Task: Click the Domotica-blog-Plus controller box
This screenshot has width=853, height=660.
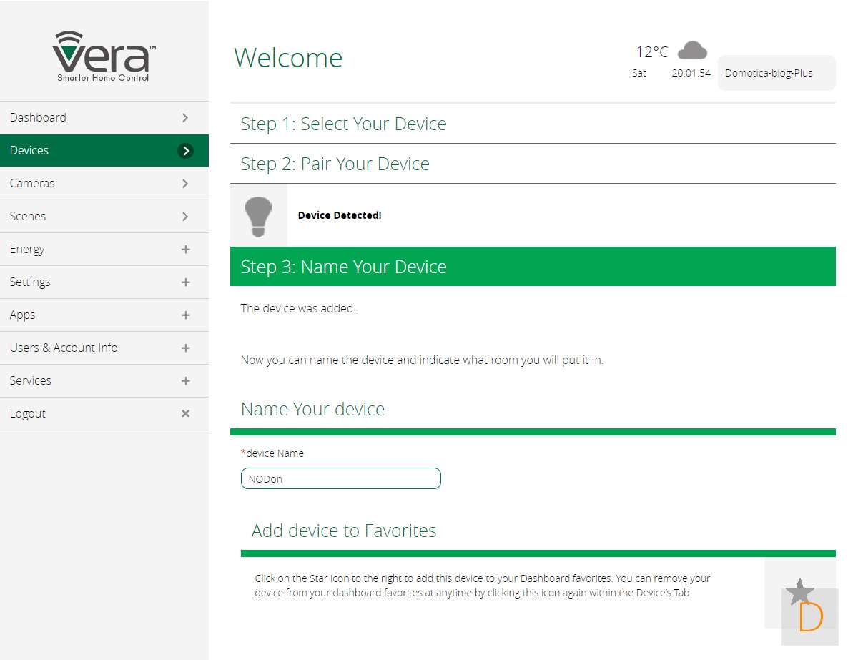Action: pyautogui.click(x=776, y=73)
